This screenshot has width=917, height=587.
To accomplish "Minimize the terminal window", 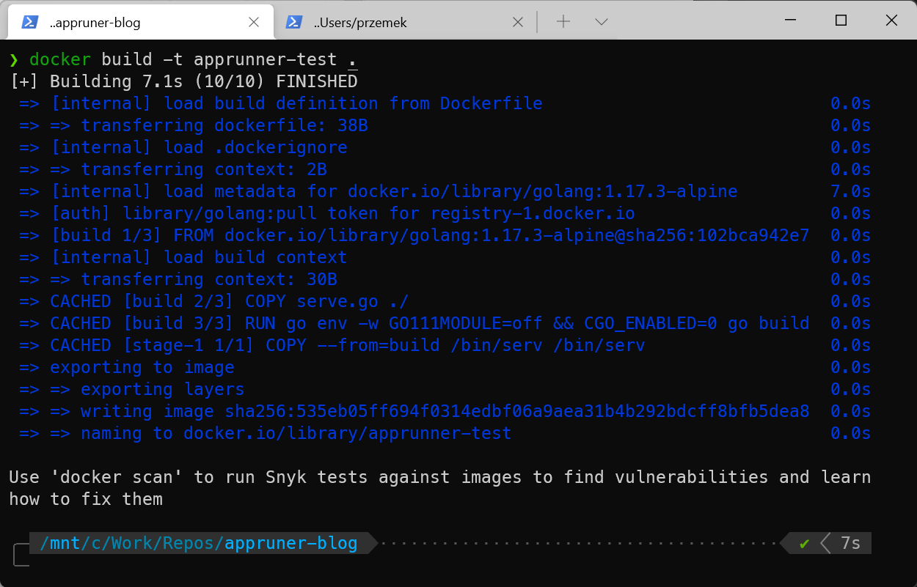I will [791, 21].
